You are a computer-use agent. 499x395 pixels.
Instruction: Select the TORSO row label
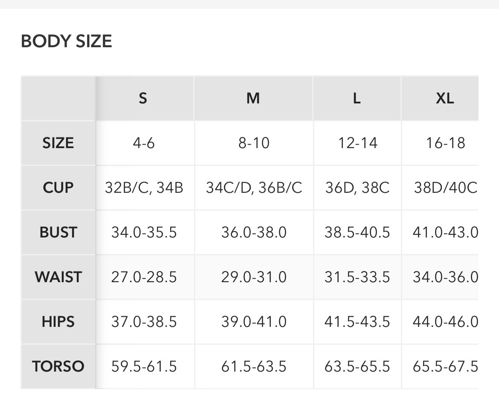(x=58, y=366)
